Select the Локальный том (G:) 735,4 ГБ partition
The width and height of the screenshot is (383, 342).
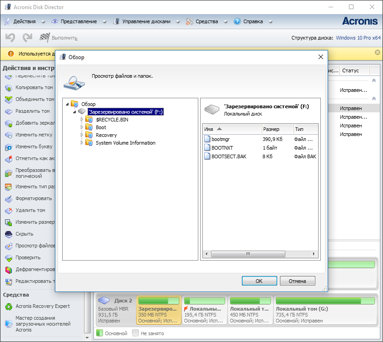click(325, 310)
